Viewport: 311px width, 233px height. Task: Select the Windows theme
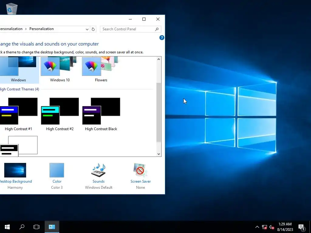coord(18,70)
